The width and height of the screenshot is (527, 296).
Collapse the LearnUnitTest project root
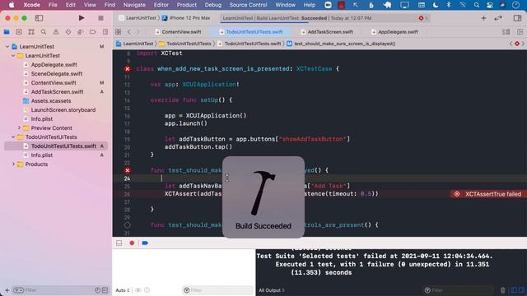(x=7, y=47)
